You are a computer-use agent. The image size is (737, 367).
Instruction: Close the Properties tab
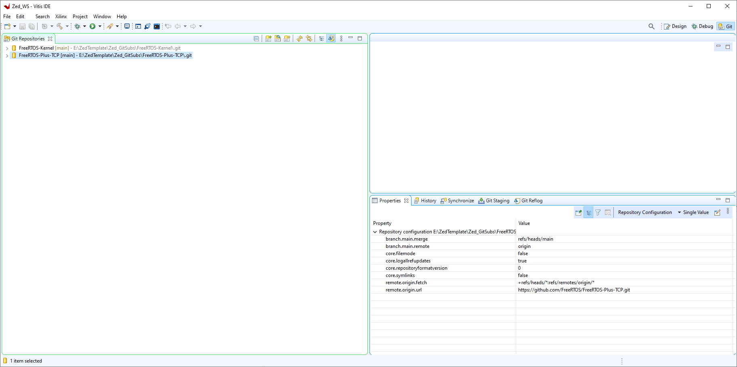406,201
